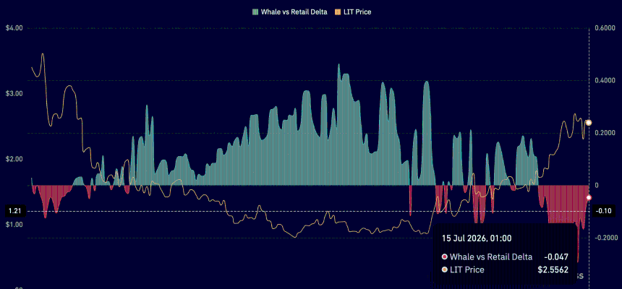Click the 0.4000 right axis label

point(605,80)
